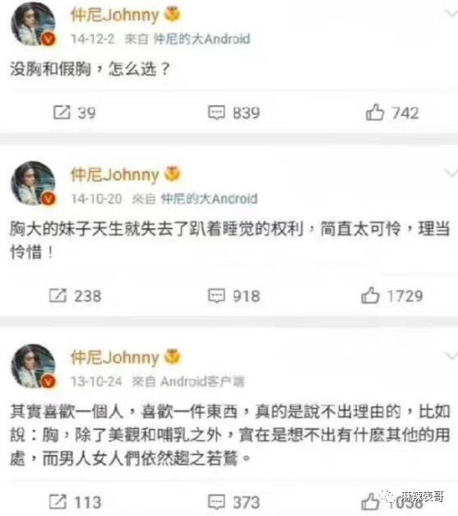The width and height of the screenshot is (458, 516).
Task: Open 仲尼Johnny username on the third post
Action: tap(115, 358)
